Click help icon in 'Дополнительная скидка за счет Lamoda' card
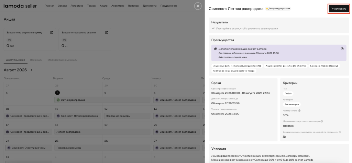Viewport: 352px width, 163px height. click(x=342, y=49)
